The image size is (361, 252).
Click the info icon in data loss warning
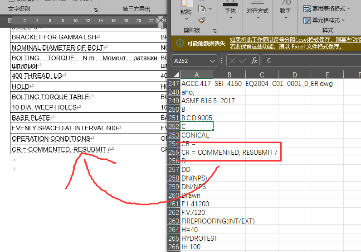(180, 43)
